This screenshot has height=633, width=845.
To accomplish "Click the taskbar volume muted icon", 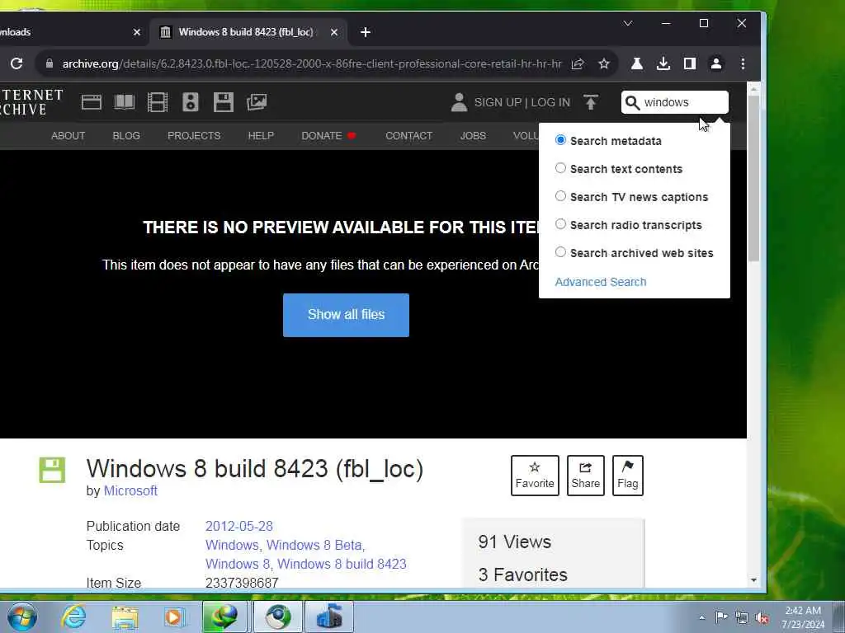I will [762, 617].
